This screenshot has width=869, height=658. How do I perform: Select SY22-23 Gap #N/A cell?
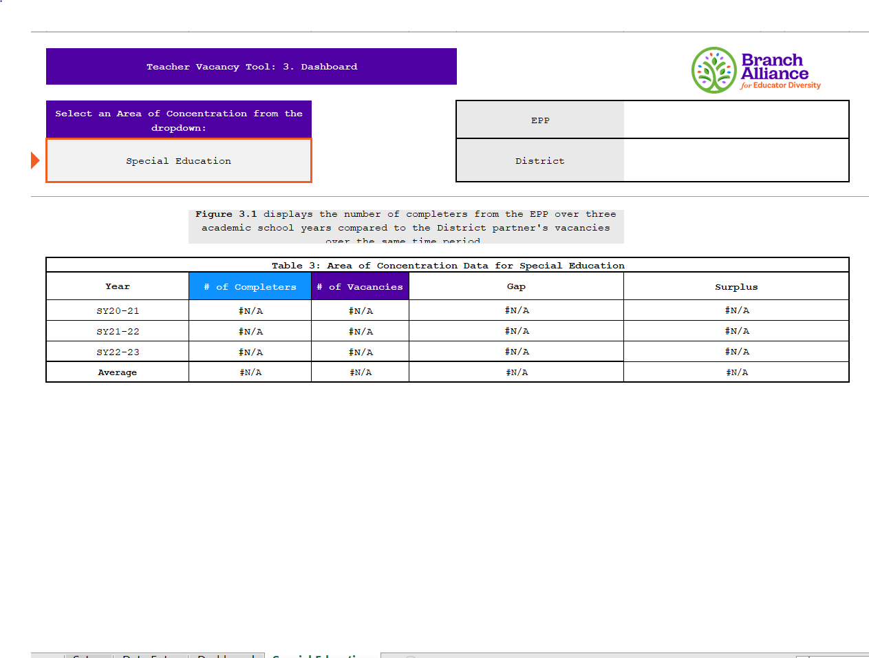coord(516,352)
